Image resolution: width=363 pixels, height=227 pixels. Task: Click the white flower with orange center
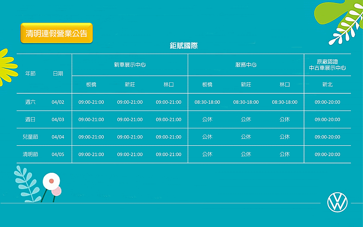coord(51,181)
